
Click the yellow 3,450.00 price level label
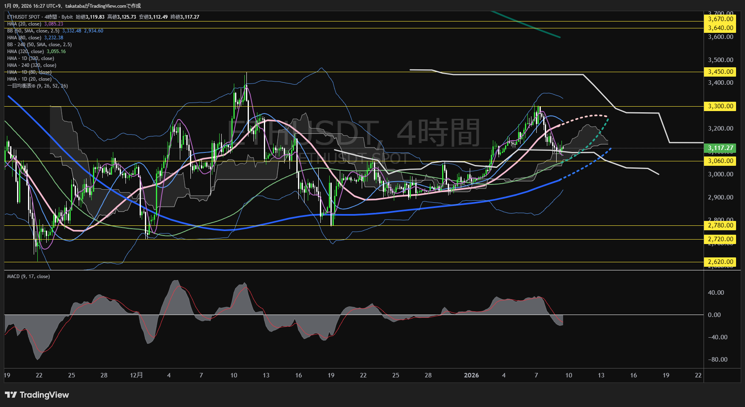tap(720, 72)
